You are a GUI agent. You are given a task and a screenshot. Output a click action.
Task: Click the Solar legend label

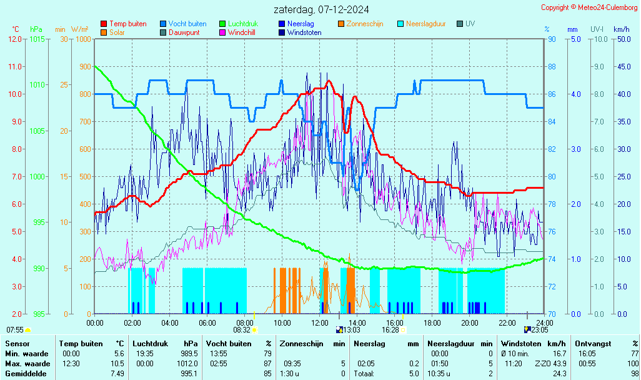[117, 32]
